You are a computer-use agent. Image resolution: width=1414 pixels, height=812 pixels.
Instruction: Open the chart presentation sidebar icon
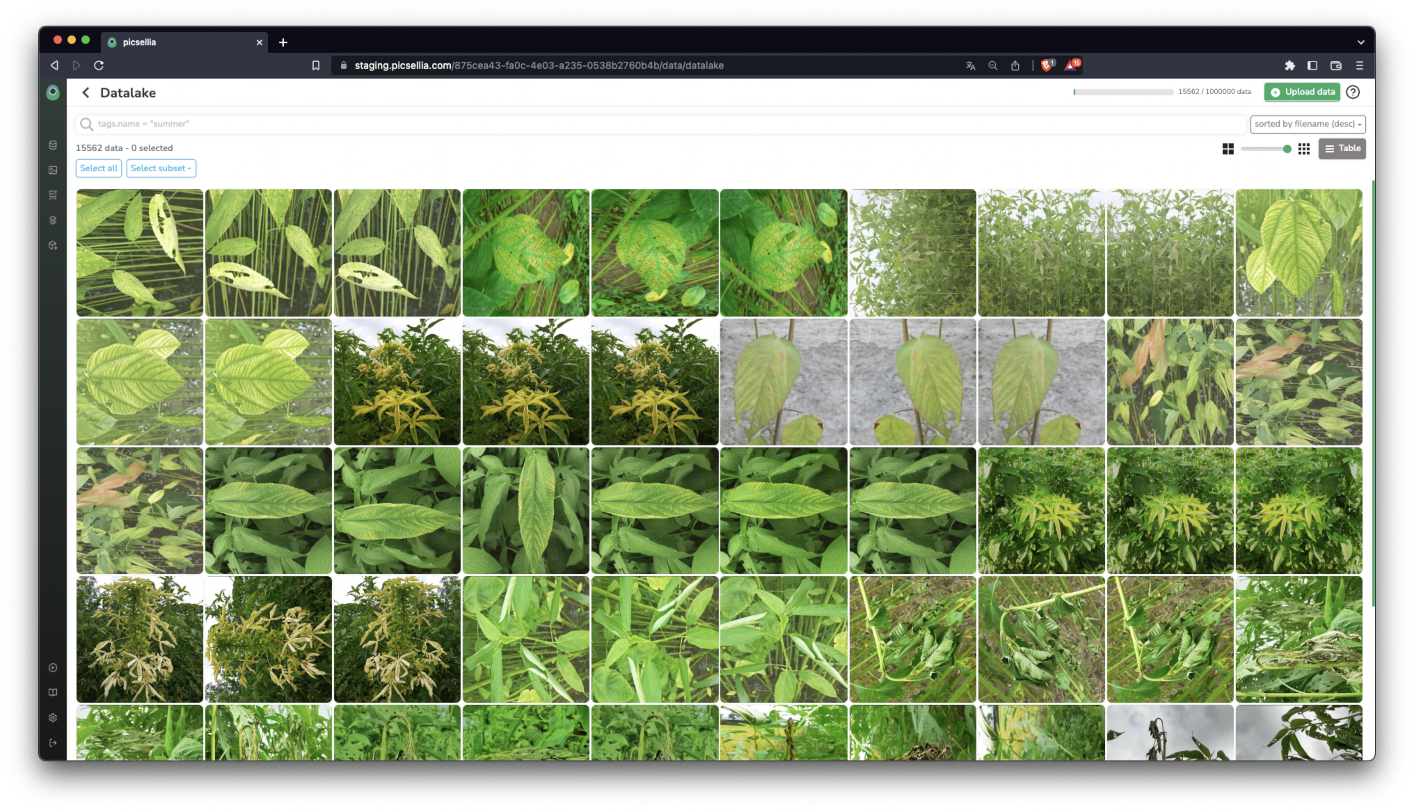pos(53,195)
